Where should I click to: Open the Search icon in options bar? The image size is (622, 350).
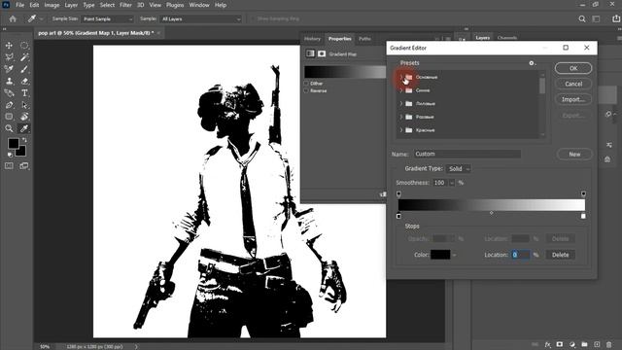(x=581, y=18)
